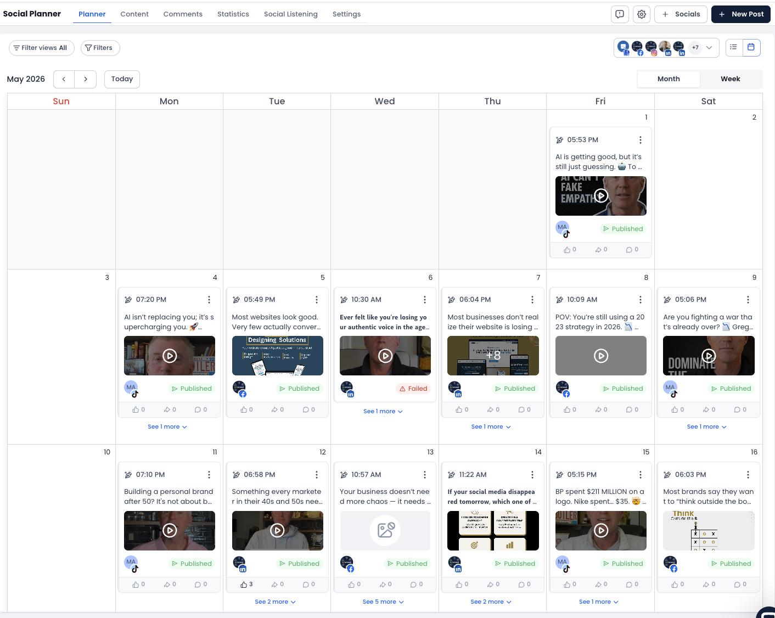The width and height of the screenshot is (775, 618).
Task: Expand See 1 more on Thursday 7
Action: (x=491, y=426)
